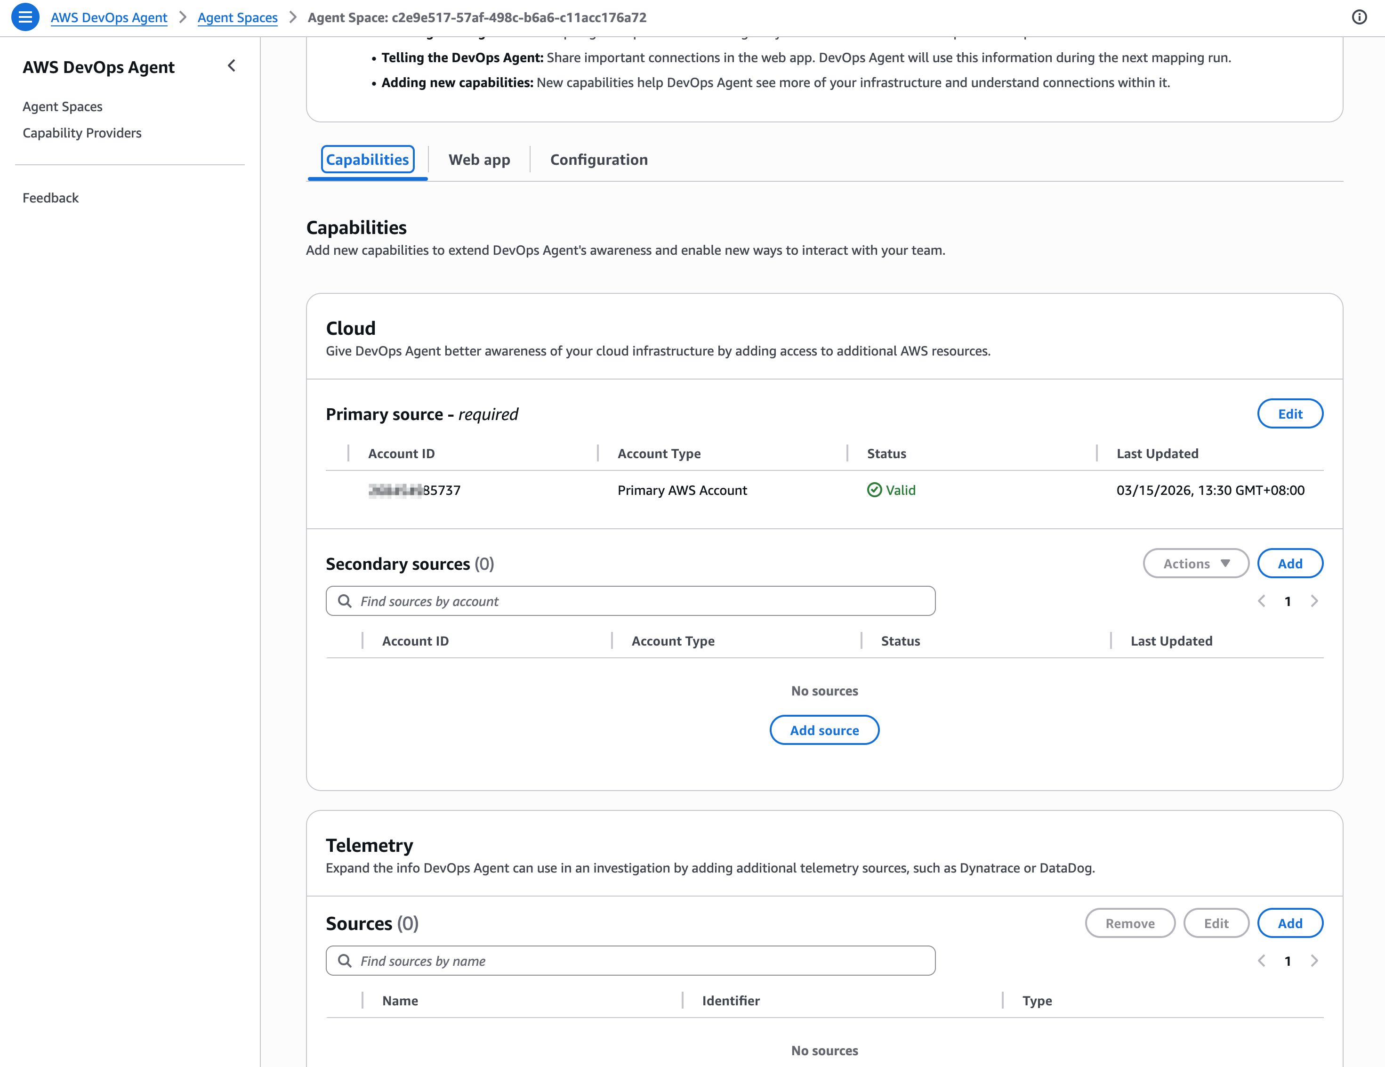
Task: Open the Actions dropdown in Secondary sources
Action: point(1195,564)
